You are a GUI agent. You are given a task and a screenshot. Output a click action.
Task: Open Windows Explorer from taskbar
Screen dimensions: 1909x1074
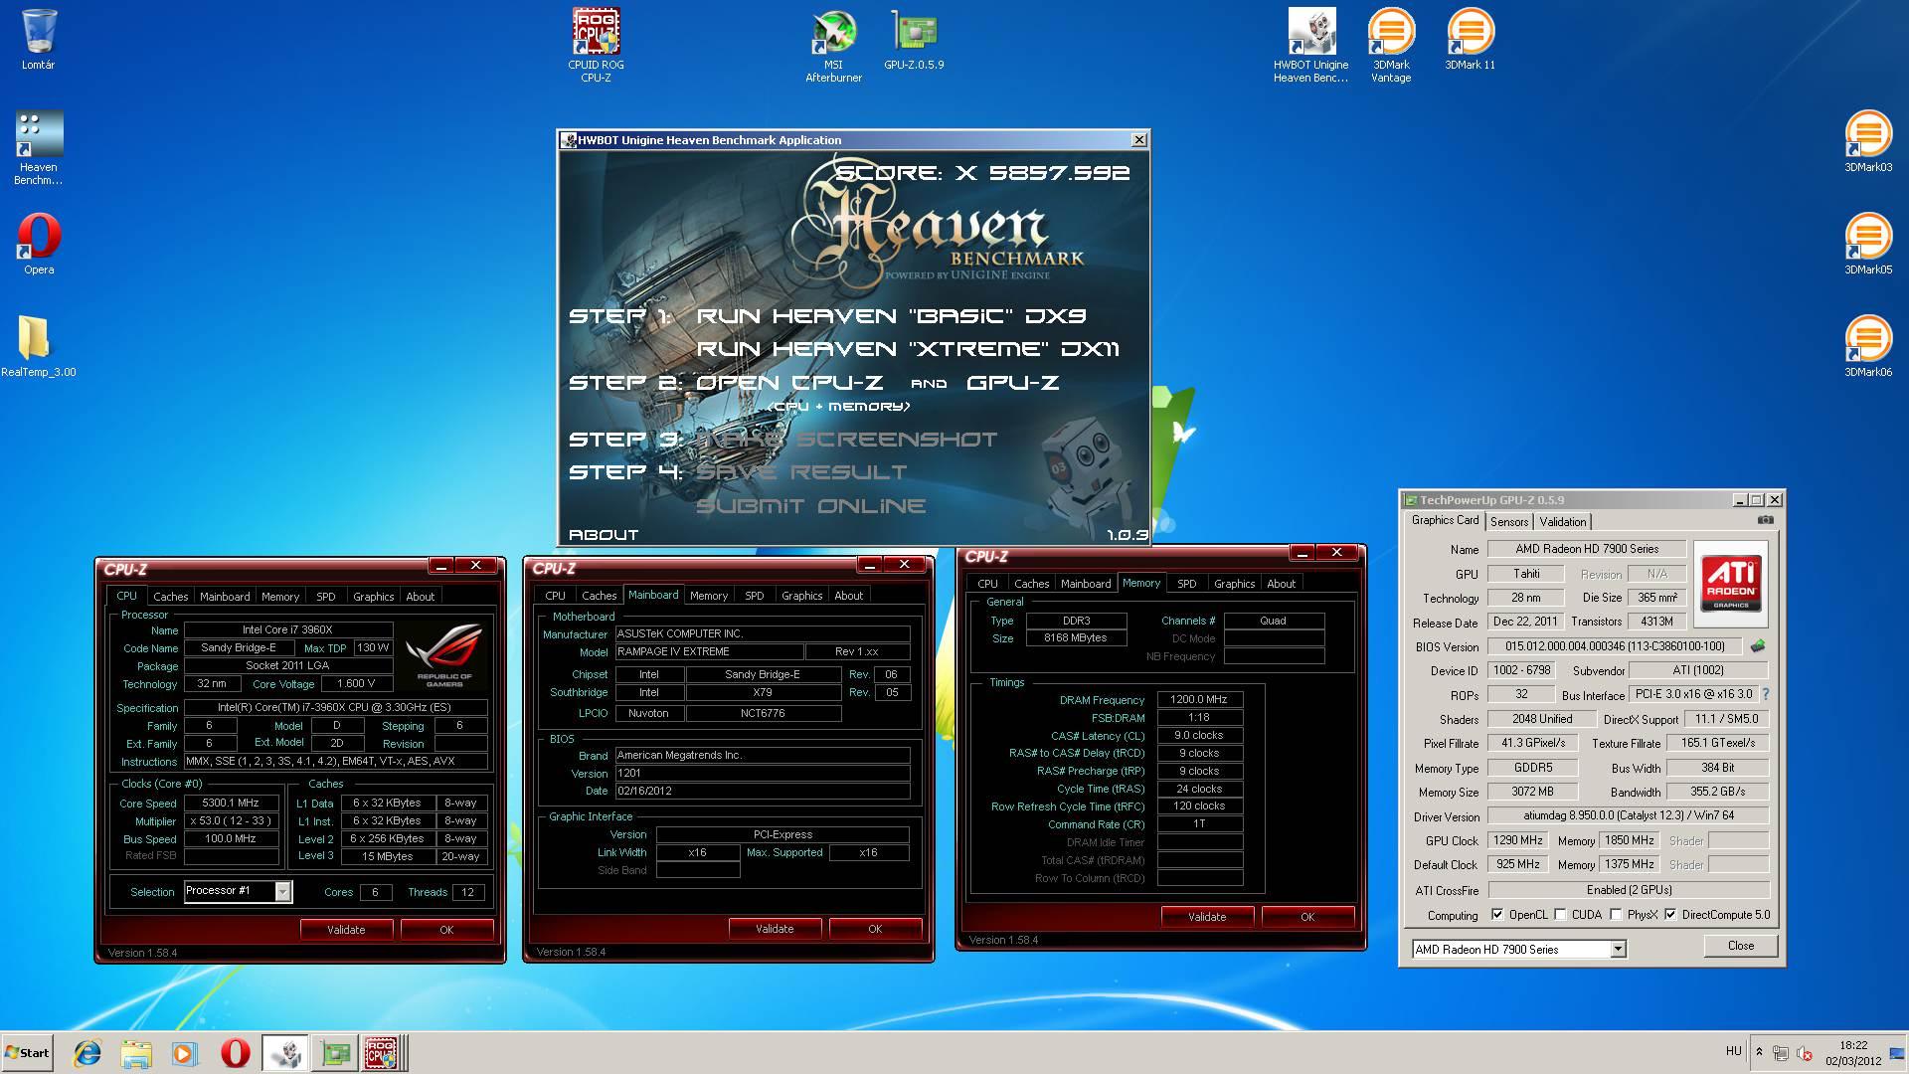(136, 1053)
